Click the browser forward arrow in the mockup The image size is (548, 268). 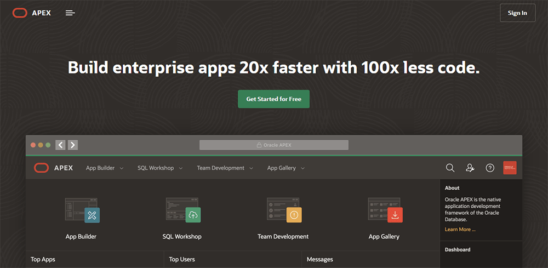coord(73,145)
